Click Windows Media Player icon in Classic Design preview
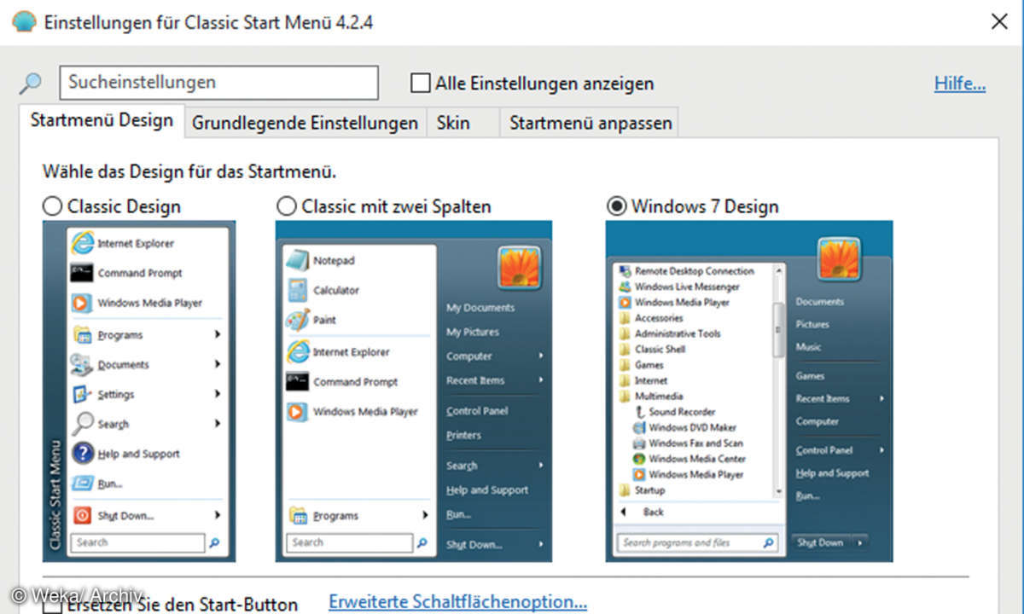The width and height of the screenshot is (1024, 614). click(83, 303)
